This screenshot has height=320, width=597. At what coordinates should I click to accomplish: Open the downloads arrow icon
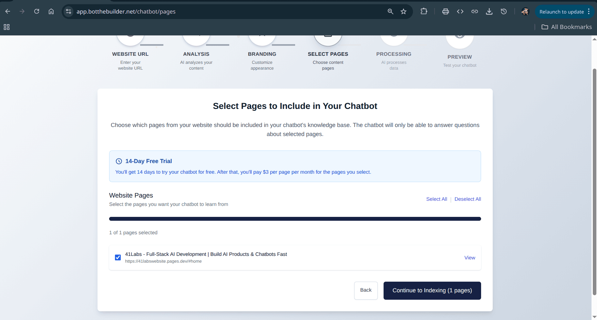click(489, 12)
